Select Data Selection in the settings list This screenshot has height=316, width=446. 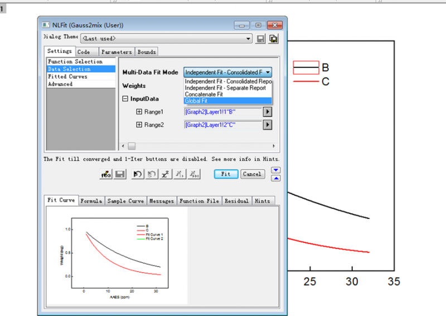(81, 69)
